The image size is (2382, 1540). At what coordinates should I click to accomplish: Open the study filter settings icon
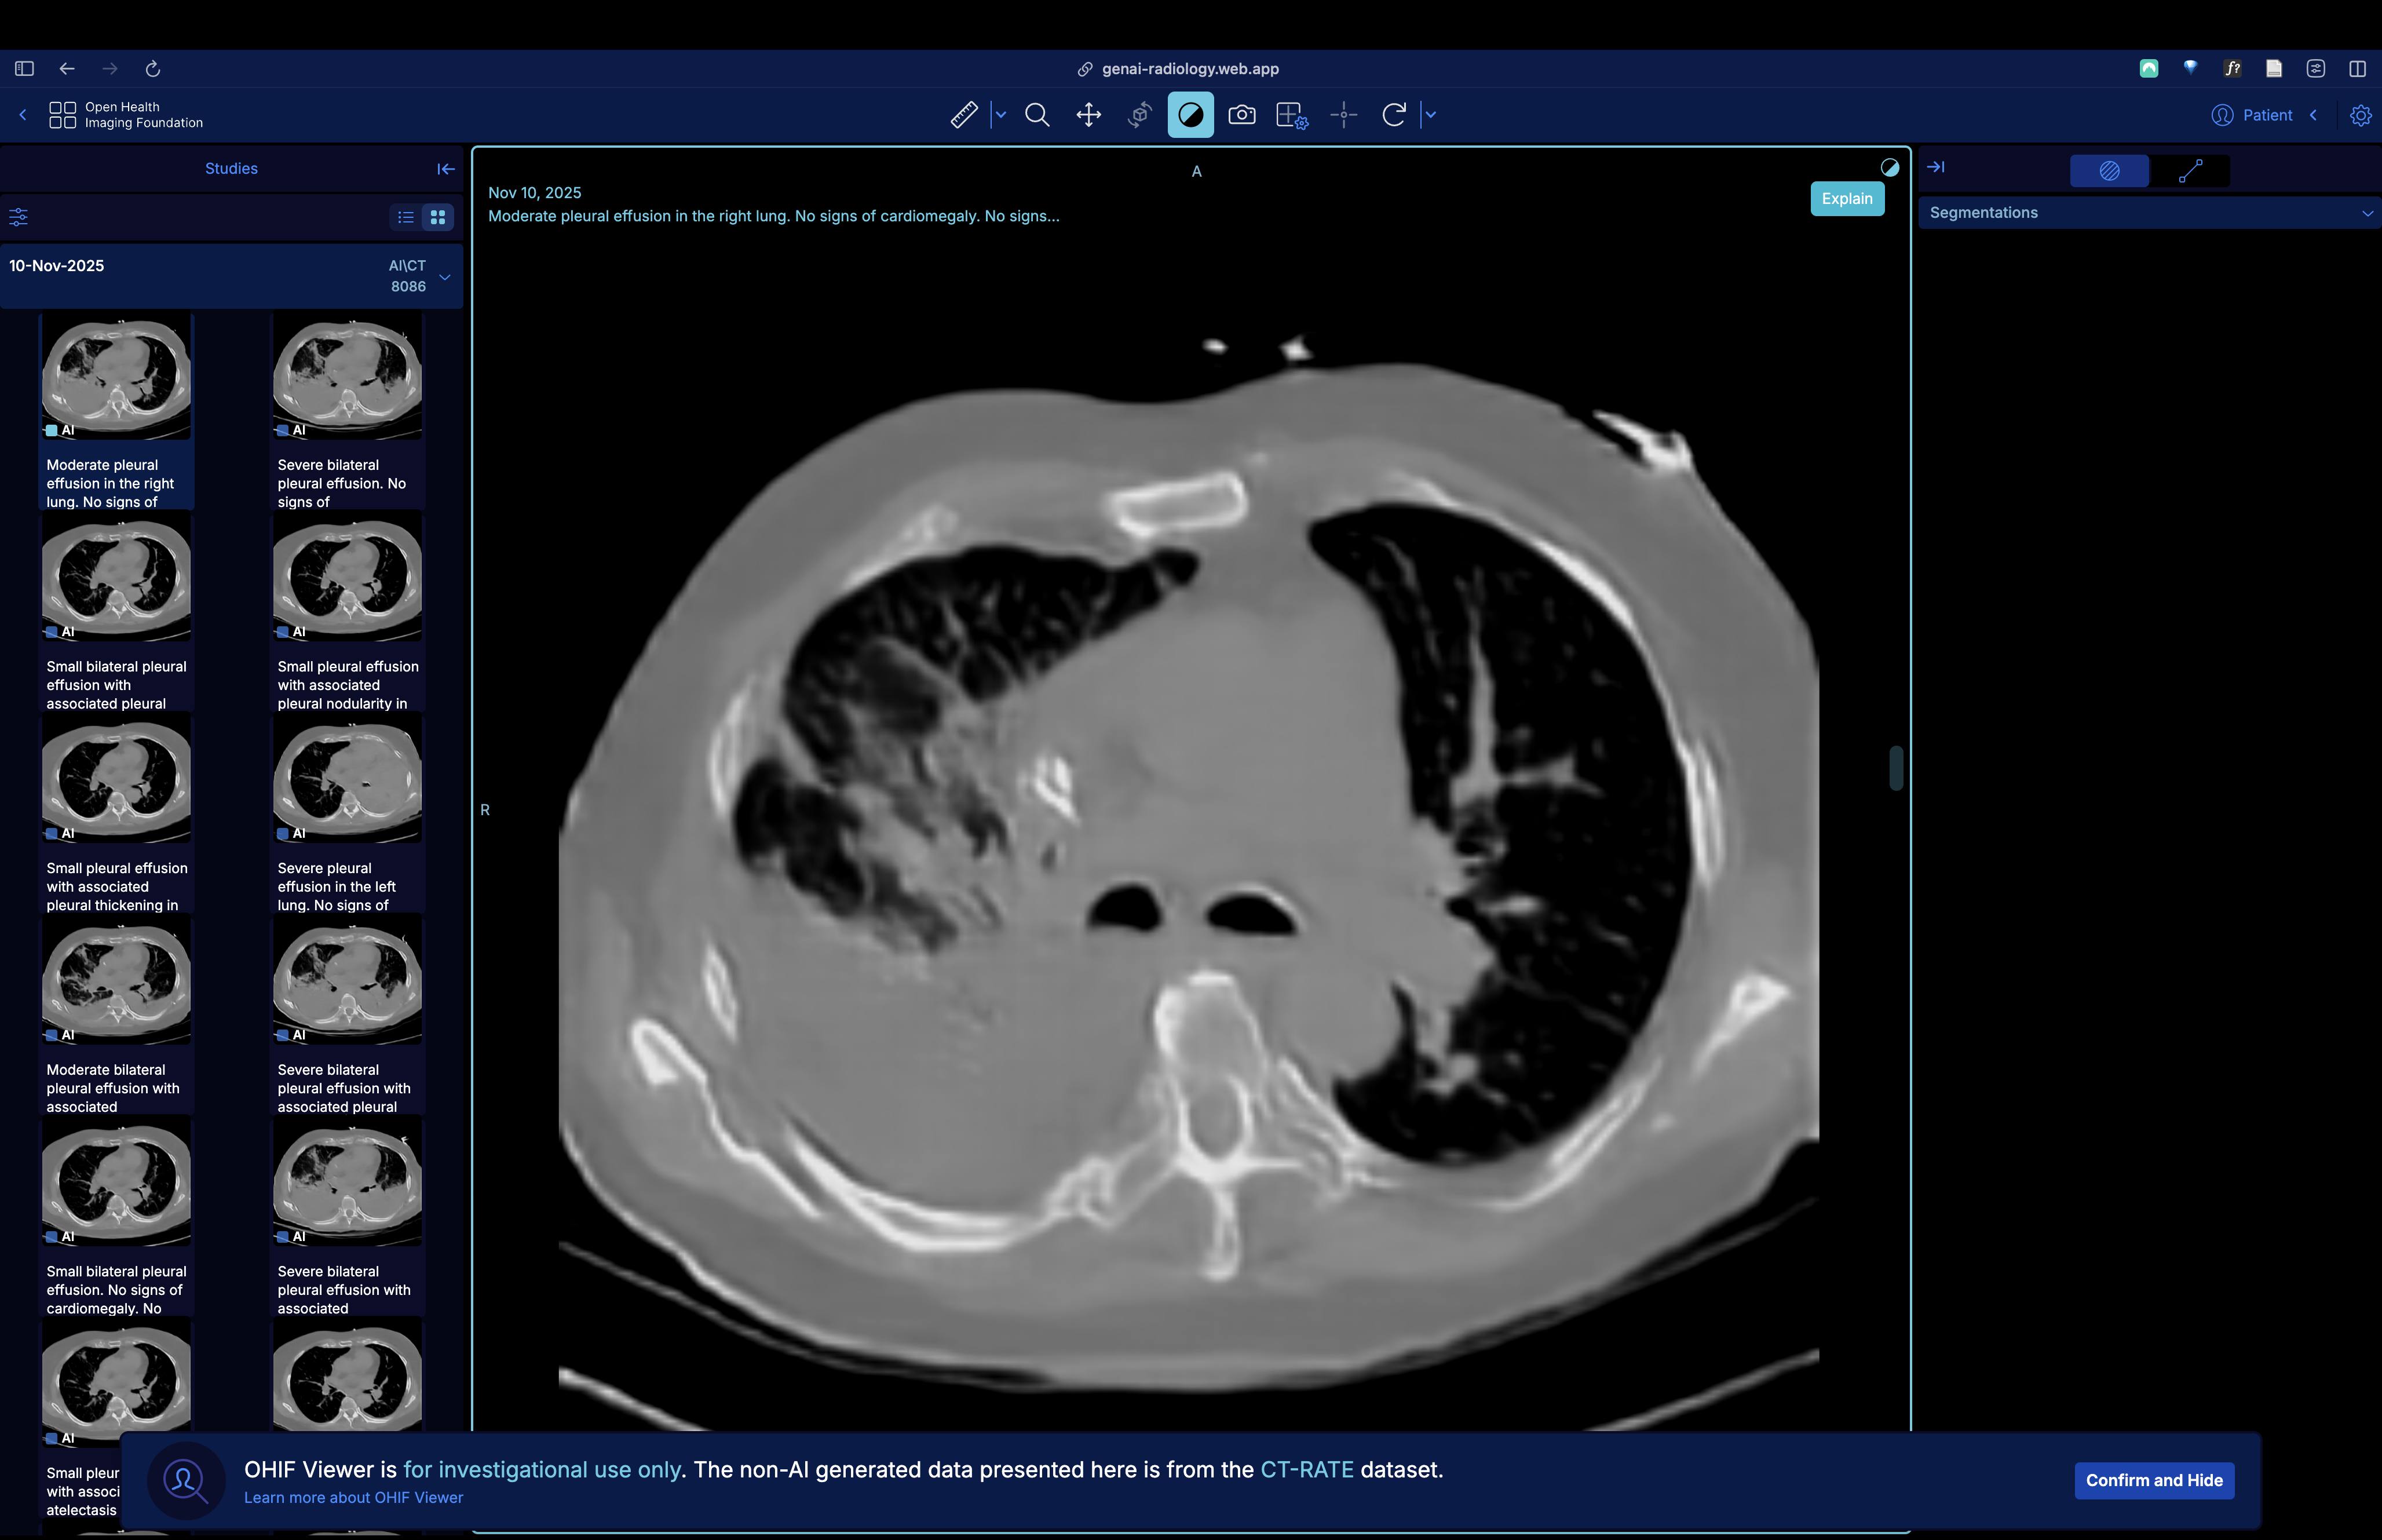(18, 216)
